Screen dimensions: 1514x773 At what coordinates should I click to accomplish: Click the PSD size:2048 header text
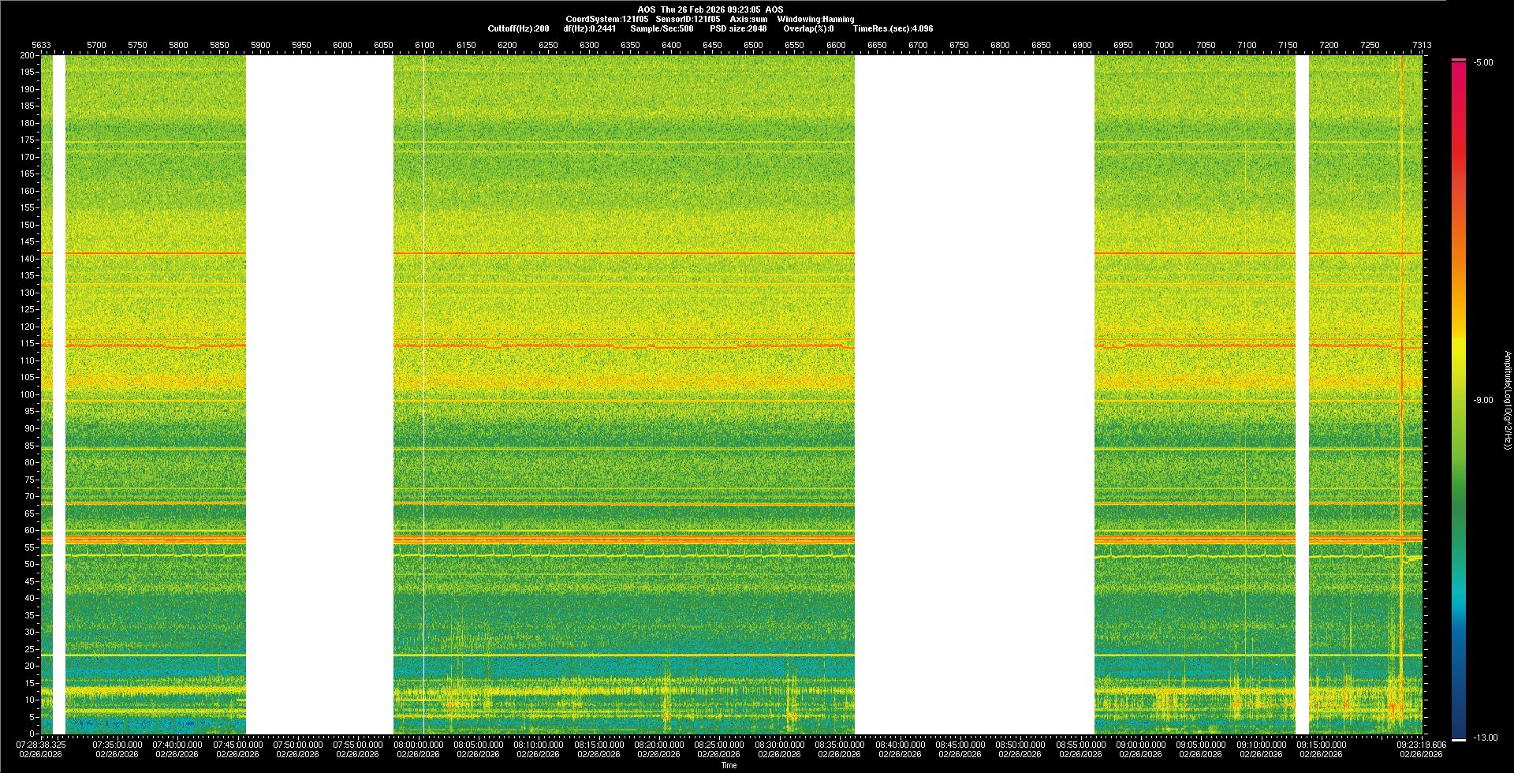pos(737,28)
